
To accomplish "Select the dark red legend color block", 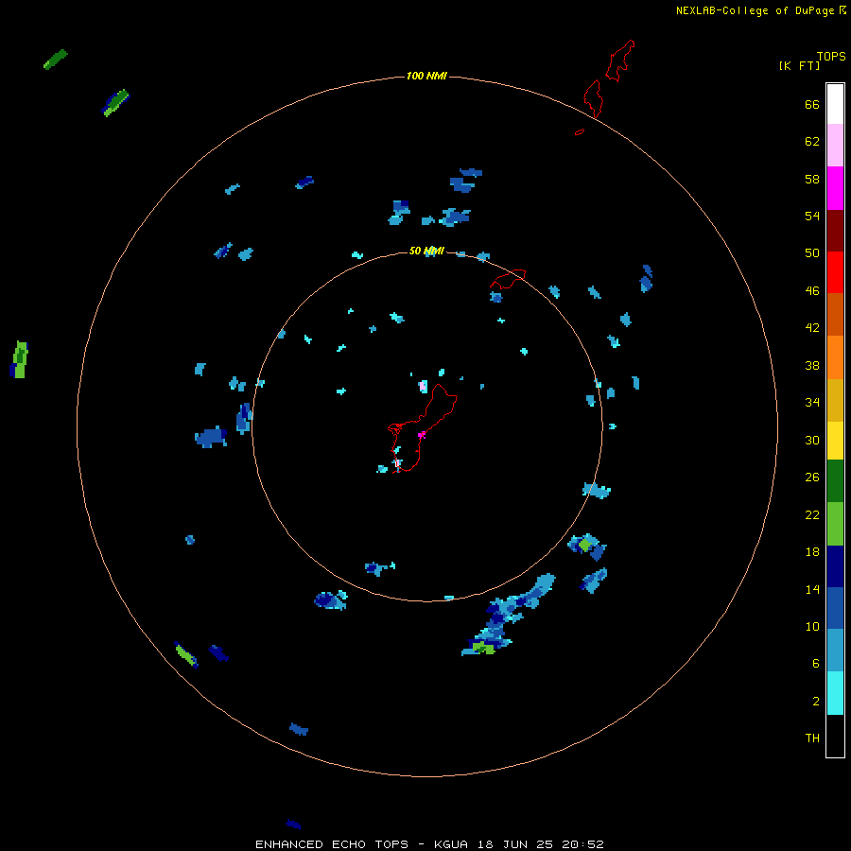I will [835, 230].
